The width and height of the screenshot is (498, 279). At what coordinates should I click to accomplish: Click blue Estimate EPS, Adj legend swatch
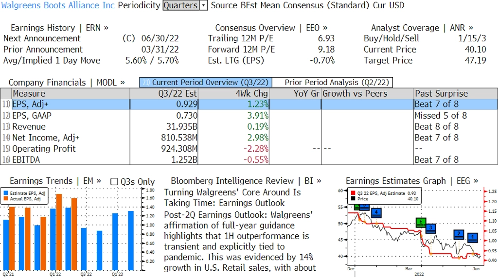[x=6, y=193]
